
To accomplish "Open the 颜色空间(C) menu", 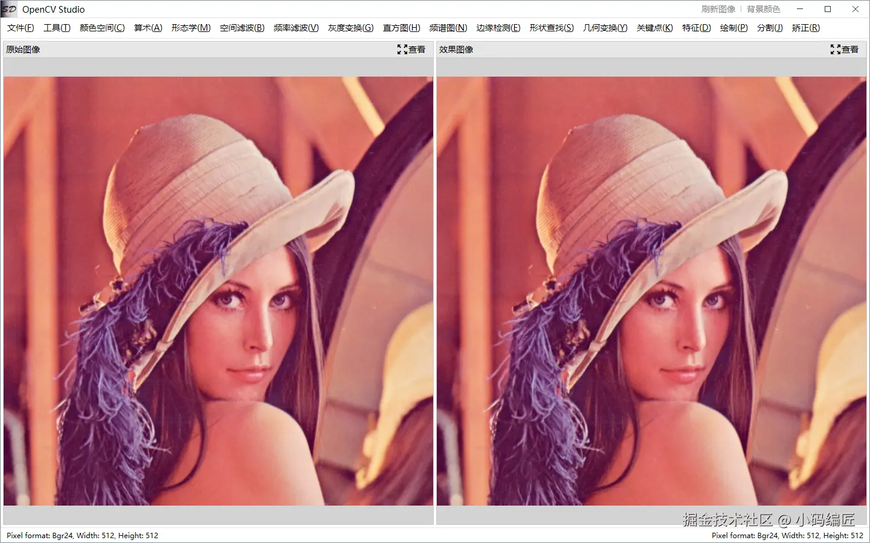I will click(x=102, y=28).
